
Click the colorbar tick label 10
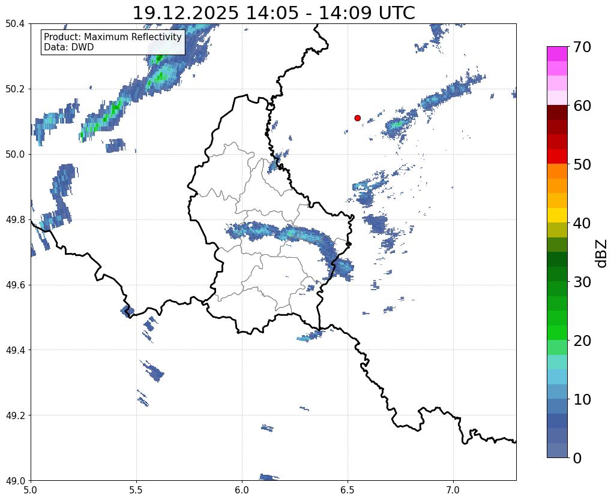click(x=582, y=399)
